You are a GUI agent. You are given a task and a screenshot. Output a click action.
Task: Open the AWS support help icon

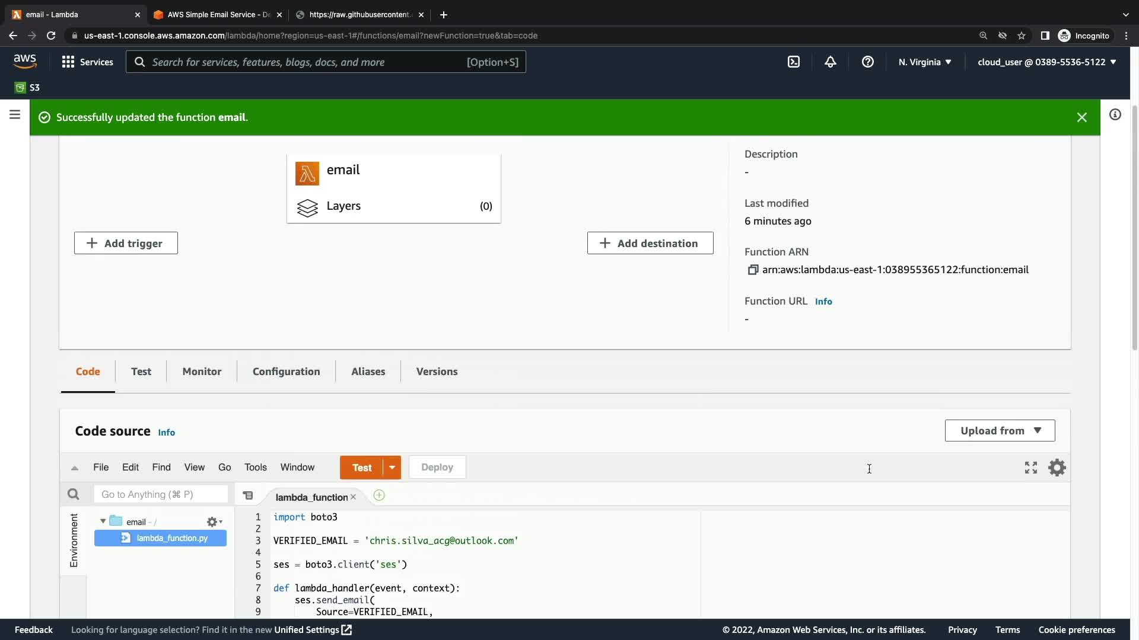pyautogui.click(x=867, y=62)
